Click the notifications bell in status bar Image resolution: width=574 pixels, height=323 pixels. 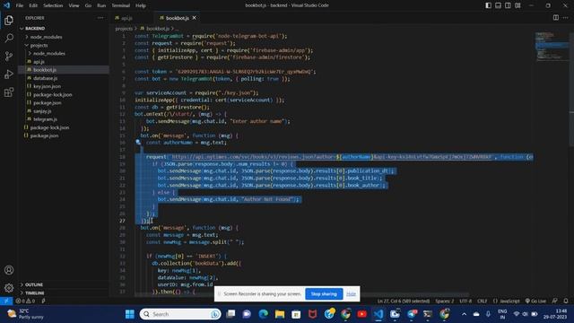tap(566, 301)
